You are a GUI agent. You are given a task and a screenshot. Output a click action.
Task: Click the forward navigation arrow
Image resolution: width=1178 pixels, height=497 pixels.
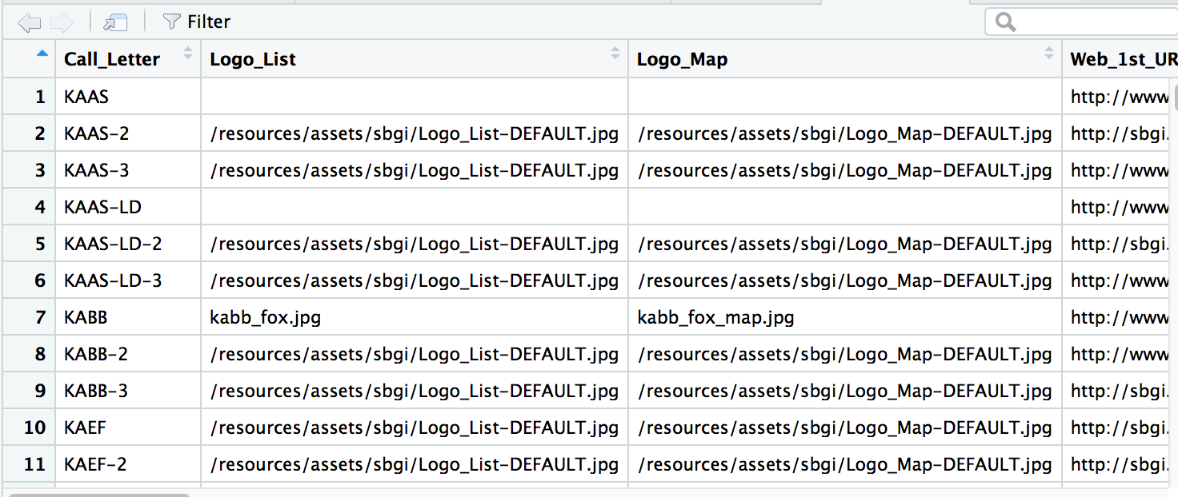[62, 22]
